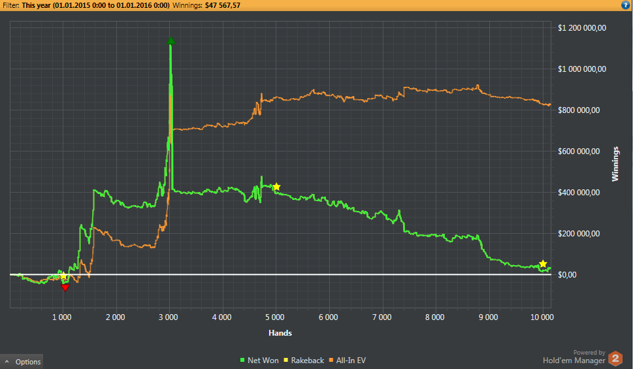Click the 7 000 hands axis label
The width and height of the screenshot is (633, 369).
(x=381, y=317)
